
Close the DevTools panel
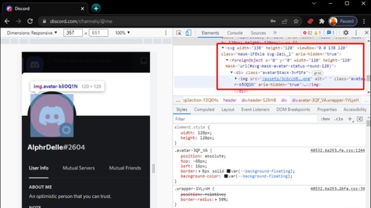(x=366, y=33)
